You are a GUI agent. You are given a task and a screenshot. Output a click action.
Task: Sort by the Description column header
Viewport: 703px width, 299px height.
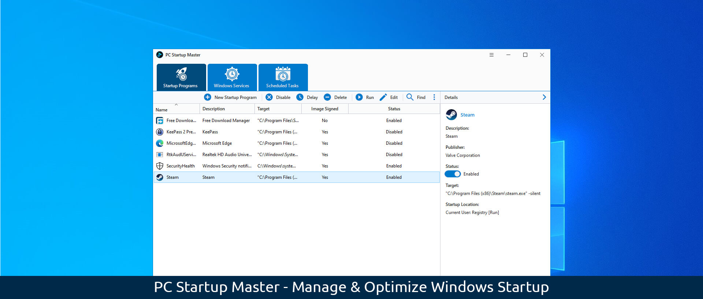tap(227, 109)
